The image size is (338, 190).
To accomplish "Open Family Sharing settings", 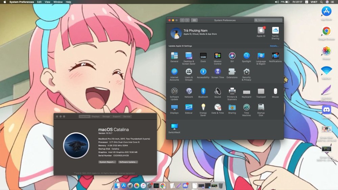I will click(x=275, y=33).
